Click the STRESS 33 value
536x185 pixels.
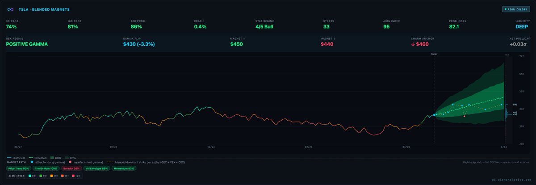click(x=326, y=27)
